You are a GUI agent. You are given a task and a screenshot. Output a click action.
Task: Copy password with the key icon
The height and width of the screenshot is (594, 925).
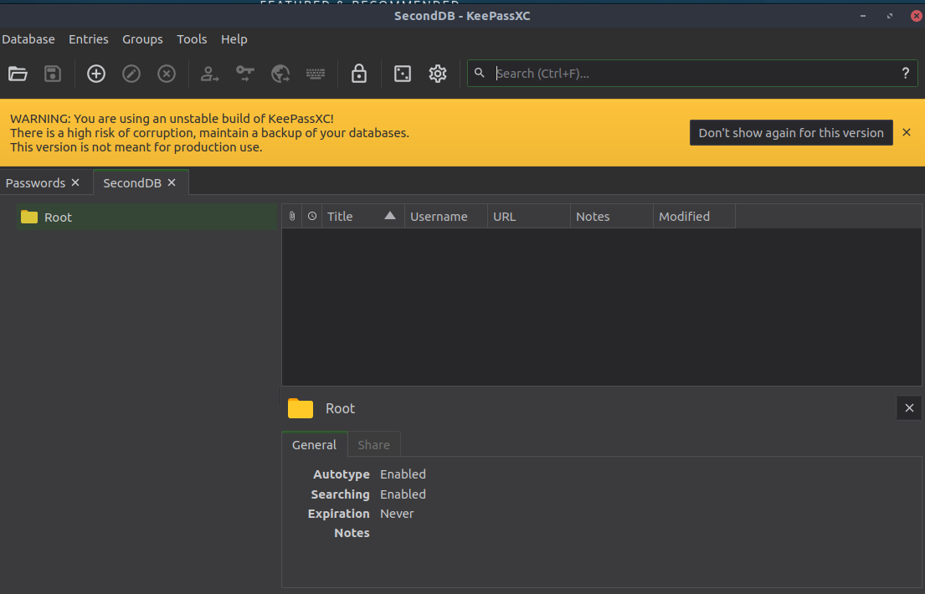pyautogui.click(x=244, y=74)
